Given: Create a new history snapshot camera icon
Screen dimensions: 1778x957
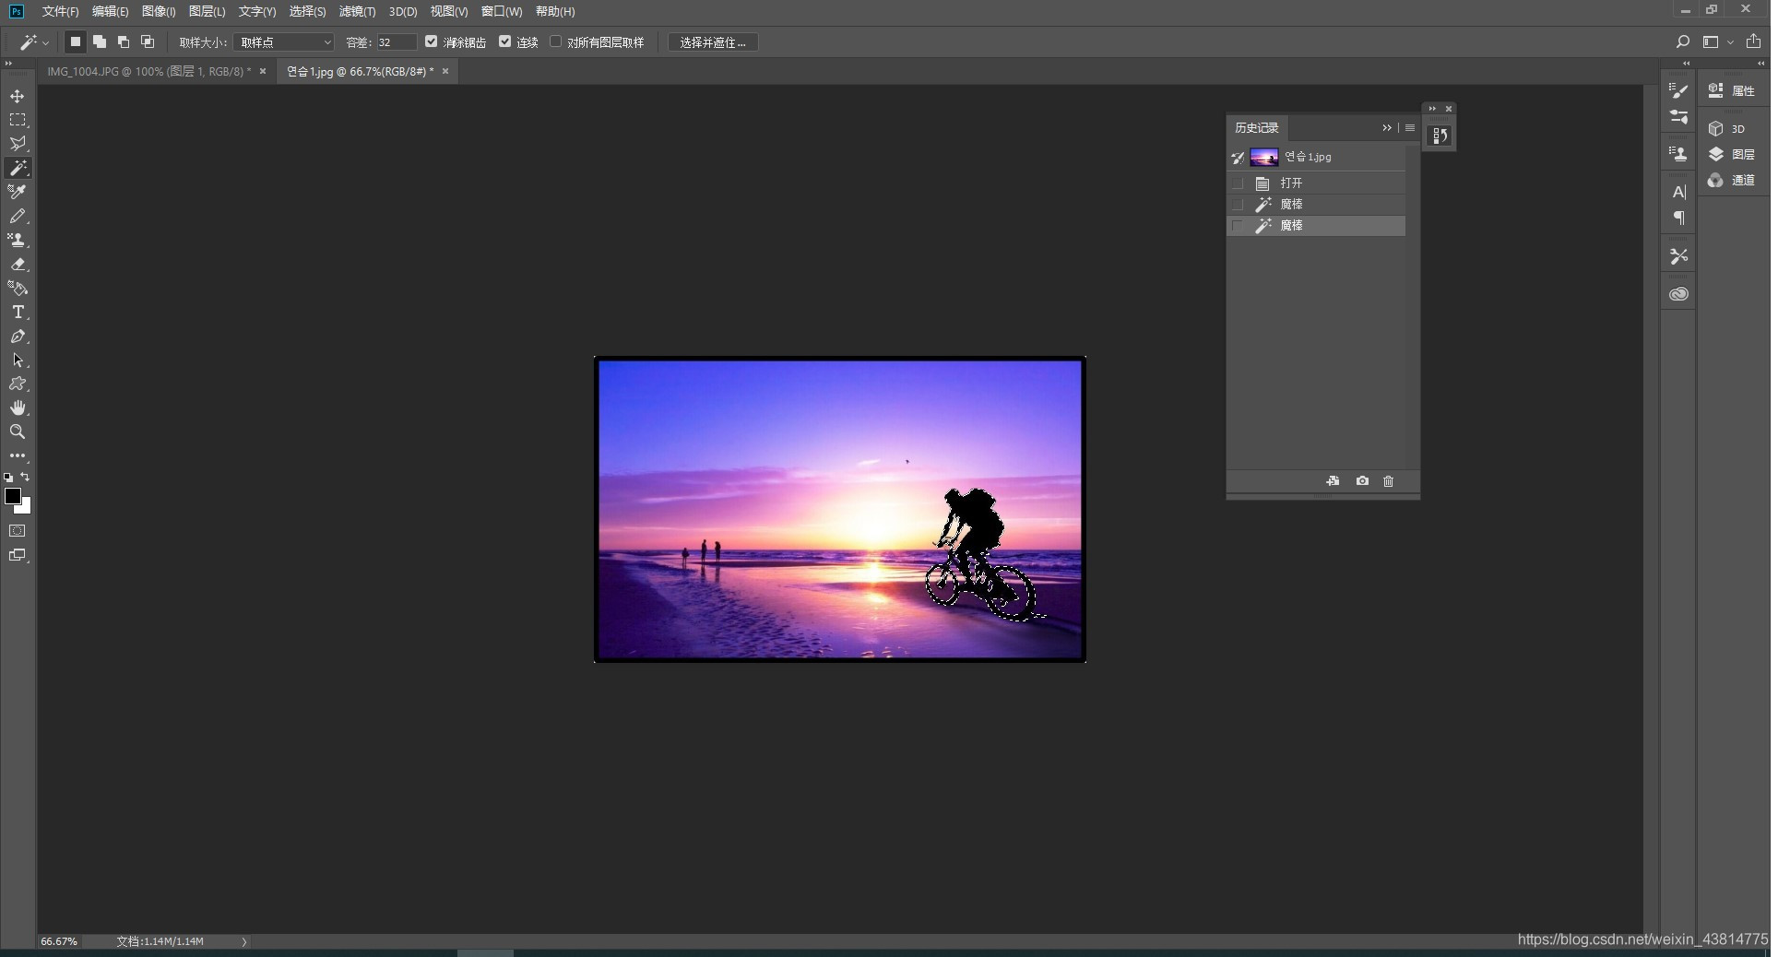Looking at the screenshot, I should [x=1362, y=481].
